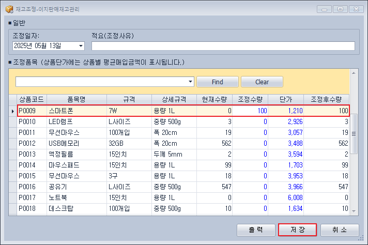Viewport: 368px width, 245px height.
Task: Click the 출력 print button
Action: coord(256,229)
